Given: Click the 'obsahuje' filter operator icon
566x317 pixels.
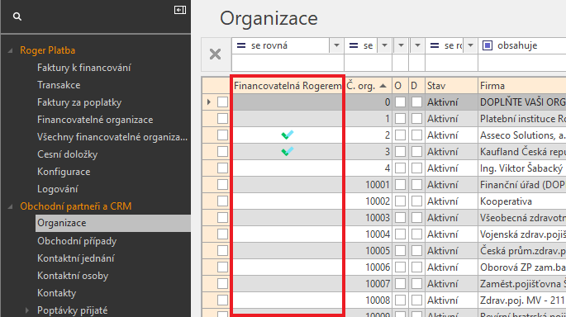Looking at the screenshot, I should (488, 45).
